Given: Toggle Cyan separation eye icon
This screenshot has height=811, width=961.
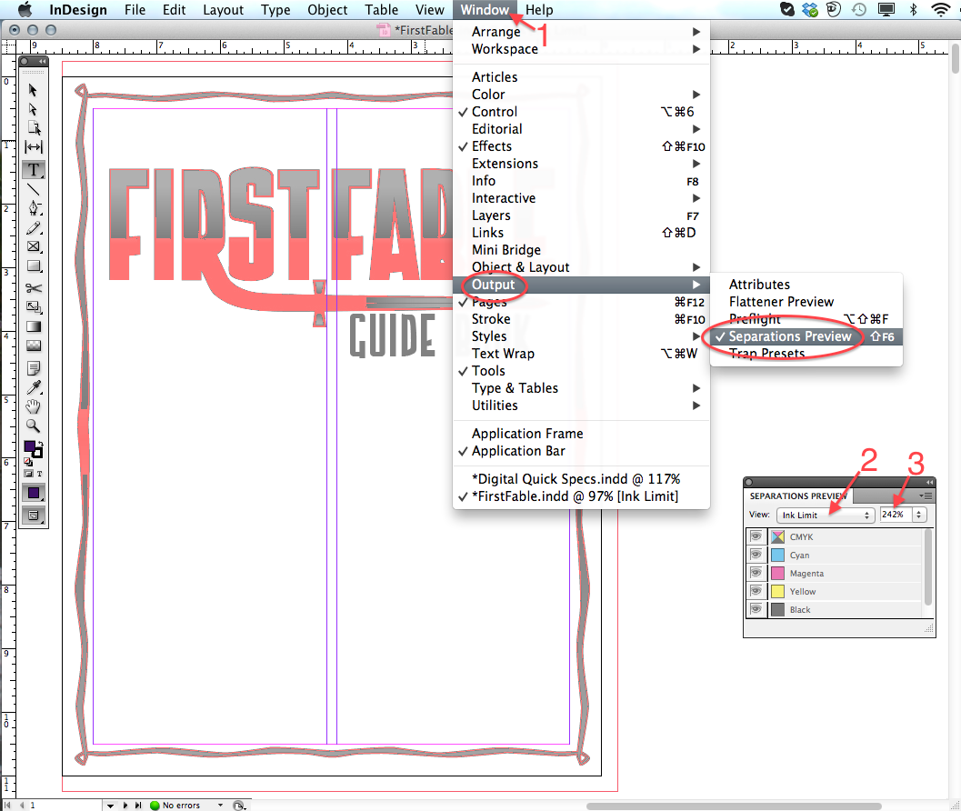Looking at the screenshot, I should 756,555.
